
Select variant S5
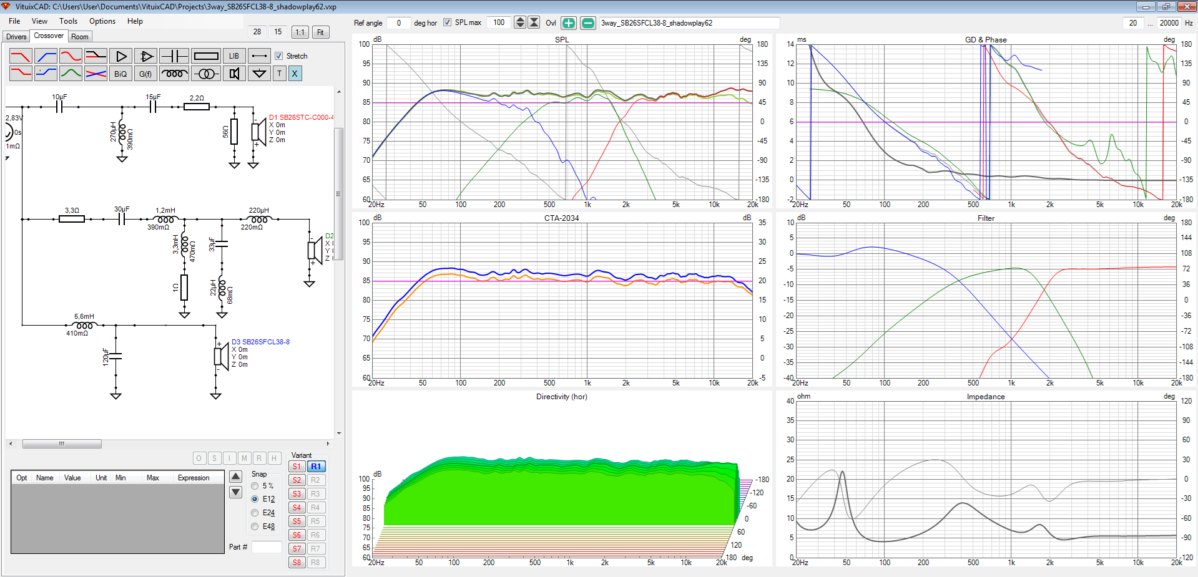[x=297, y=521]
